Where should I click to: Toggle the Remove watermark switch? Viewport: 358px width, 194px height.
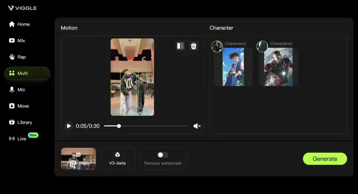point(163,155)
